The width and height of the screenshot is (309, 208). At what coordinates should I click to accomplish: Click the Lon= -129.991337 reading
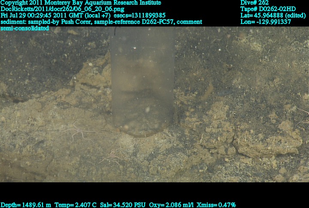pos(266,22)
